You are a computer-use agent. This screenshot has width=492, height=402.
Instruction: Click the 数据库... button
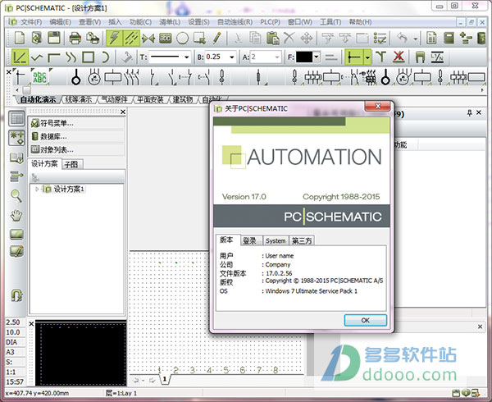[x=77, y=136]
